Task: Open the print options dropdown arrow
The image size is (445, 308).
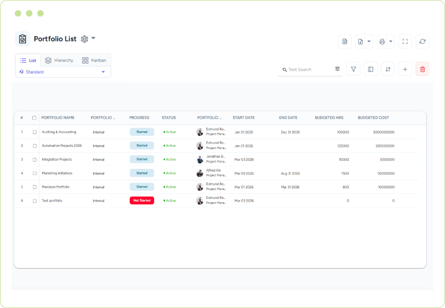Action: click(391, 42)
